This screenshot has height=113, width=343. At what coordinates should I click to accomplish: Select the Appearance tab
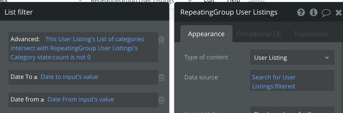point(206,34)
